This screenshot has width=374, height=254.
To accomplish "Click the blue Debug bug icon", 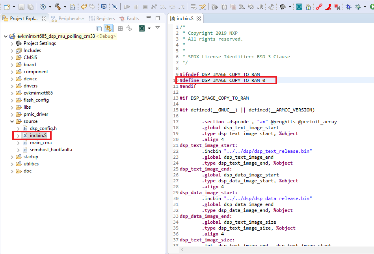I will [349, 7].
